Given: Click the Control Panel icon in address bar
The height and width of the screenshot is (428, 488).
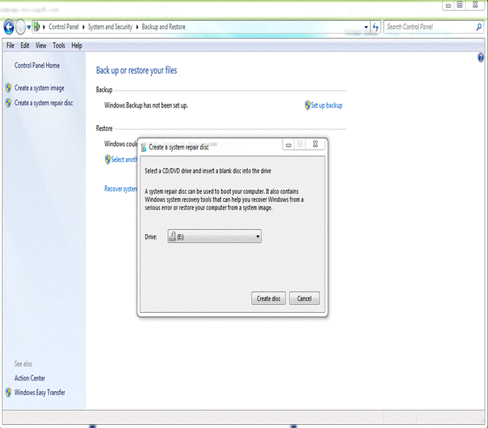Looking at the screenshot, I should point(37,26).
